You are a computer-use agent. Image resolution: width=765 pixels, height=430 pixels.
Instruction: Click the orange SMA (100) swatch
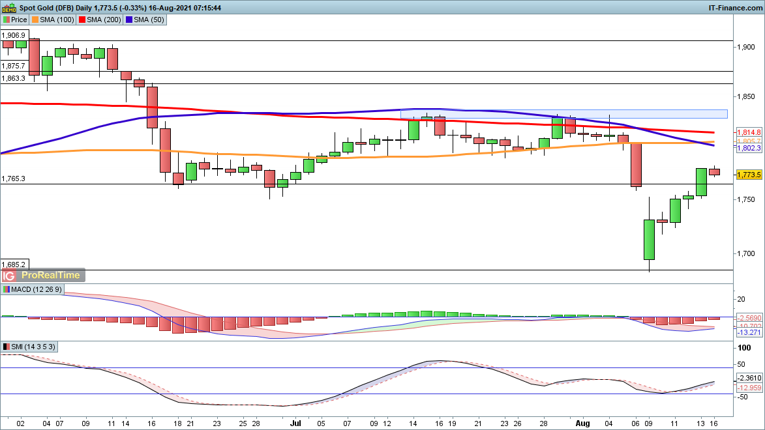[x=36, y=20]
